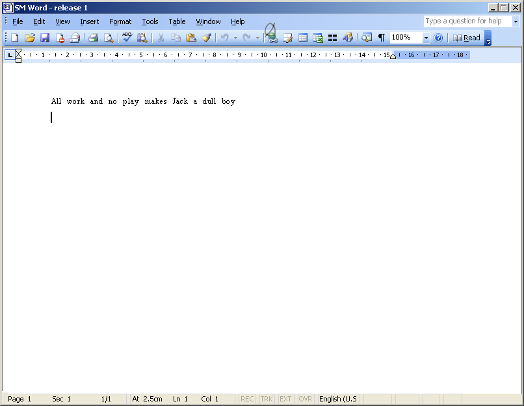The width and height of the screenshot is (524, 406).
Task: Open the Table menu
Action: pos(176,21)
